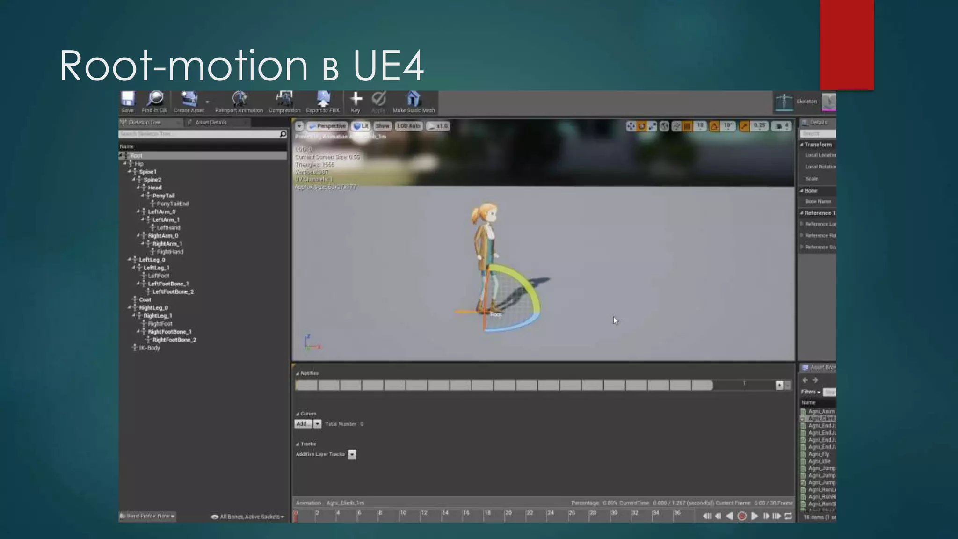Toggle animation looping

click(x=788, y=516)
